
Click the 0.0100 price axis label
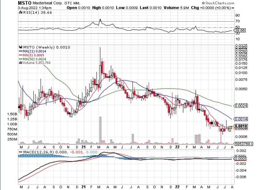click(241, 73)
